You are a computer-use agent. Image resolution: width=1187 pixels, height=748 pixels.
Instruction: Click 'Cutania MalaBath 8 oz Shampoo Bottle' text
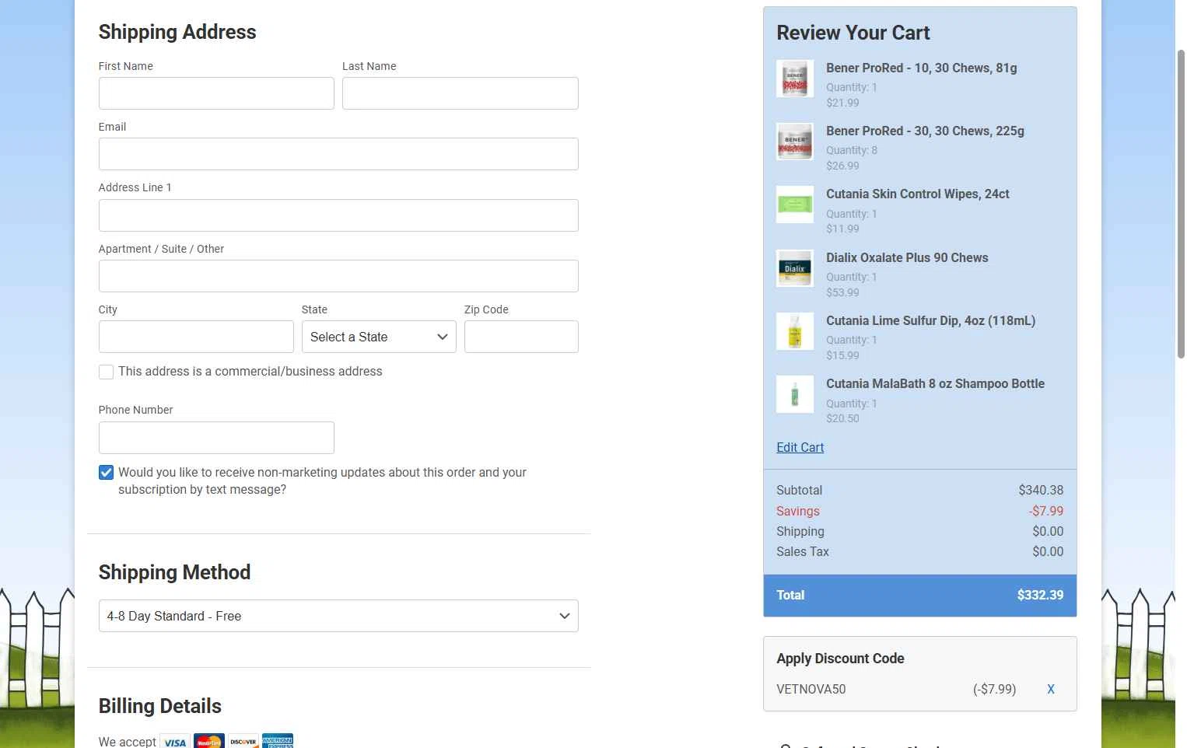[x=935, y=383]
